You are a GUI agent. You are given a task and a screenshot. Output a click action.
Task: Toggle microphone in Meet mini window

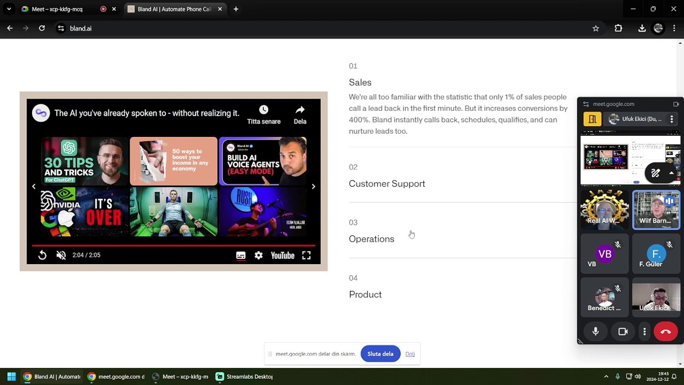click(595, 332)
